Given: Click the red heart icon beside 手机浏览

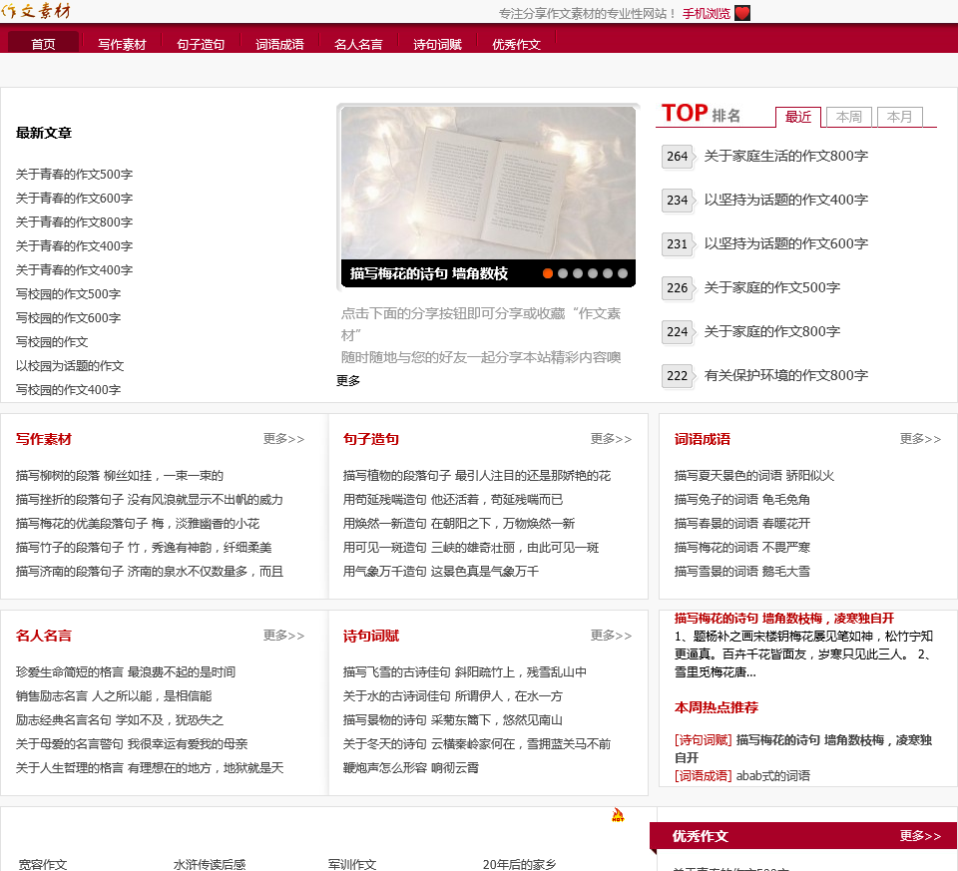Looking at the screenshot, I should click(x=741, y=13).
